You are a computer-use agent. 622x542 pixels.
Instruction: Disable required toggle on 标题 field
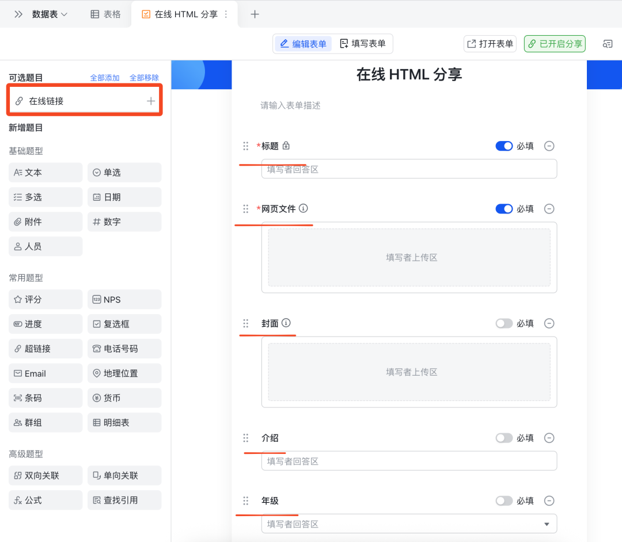(x=504, y=146)
